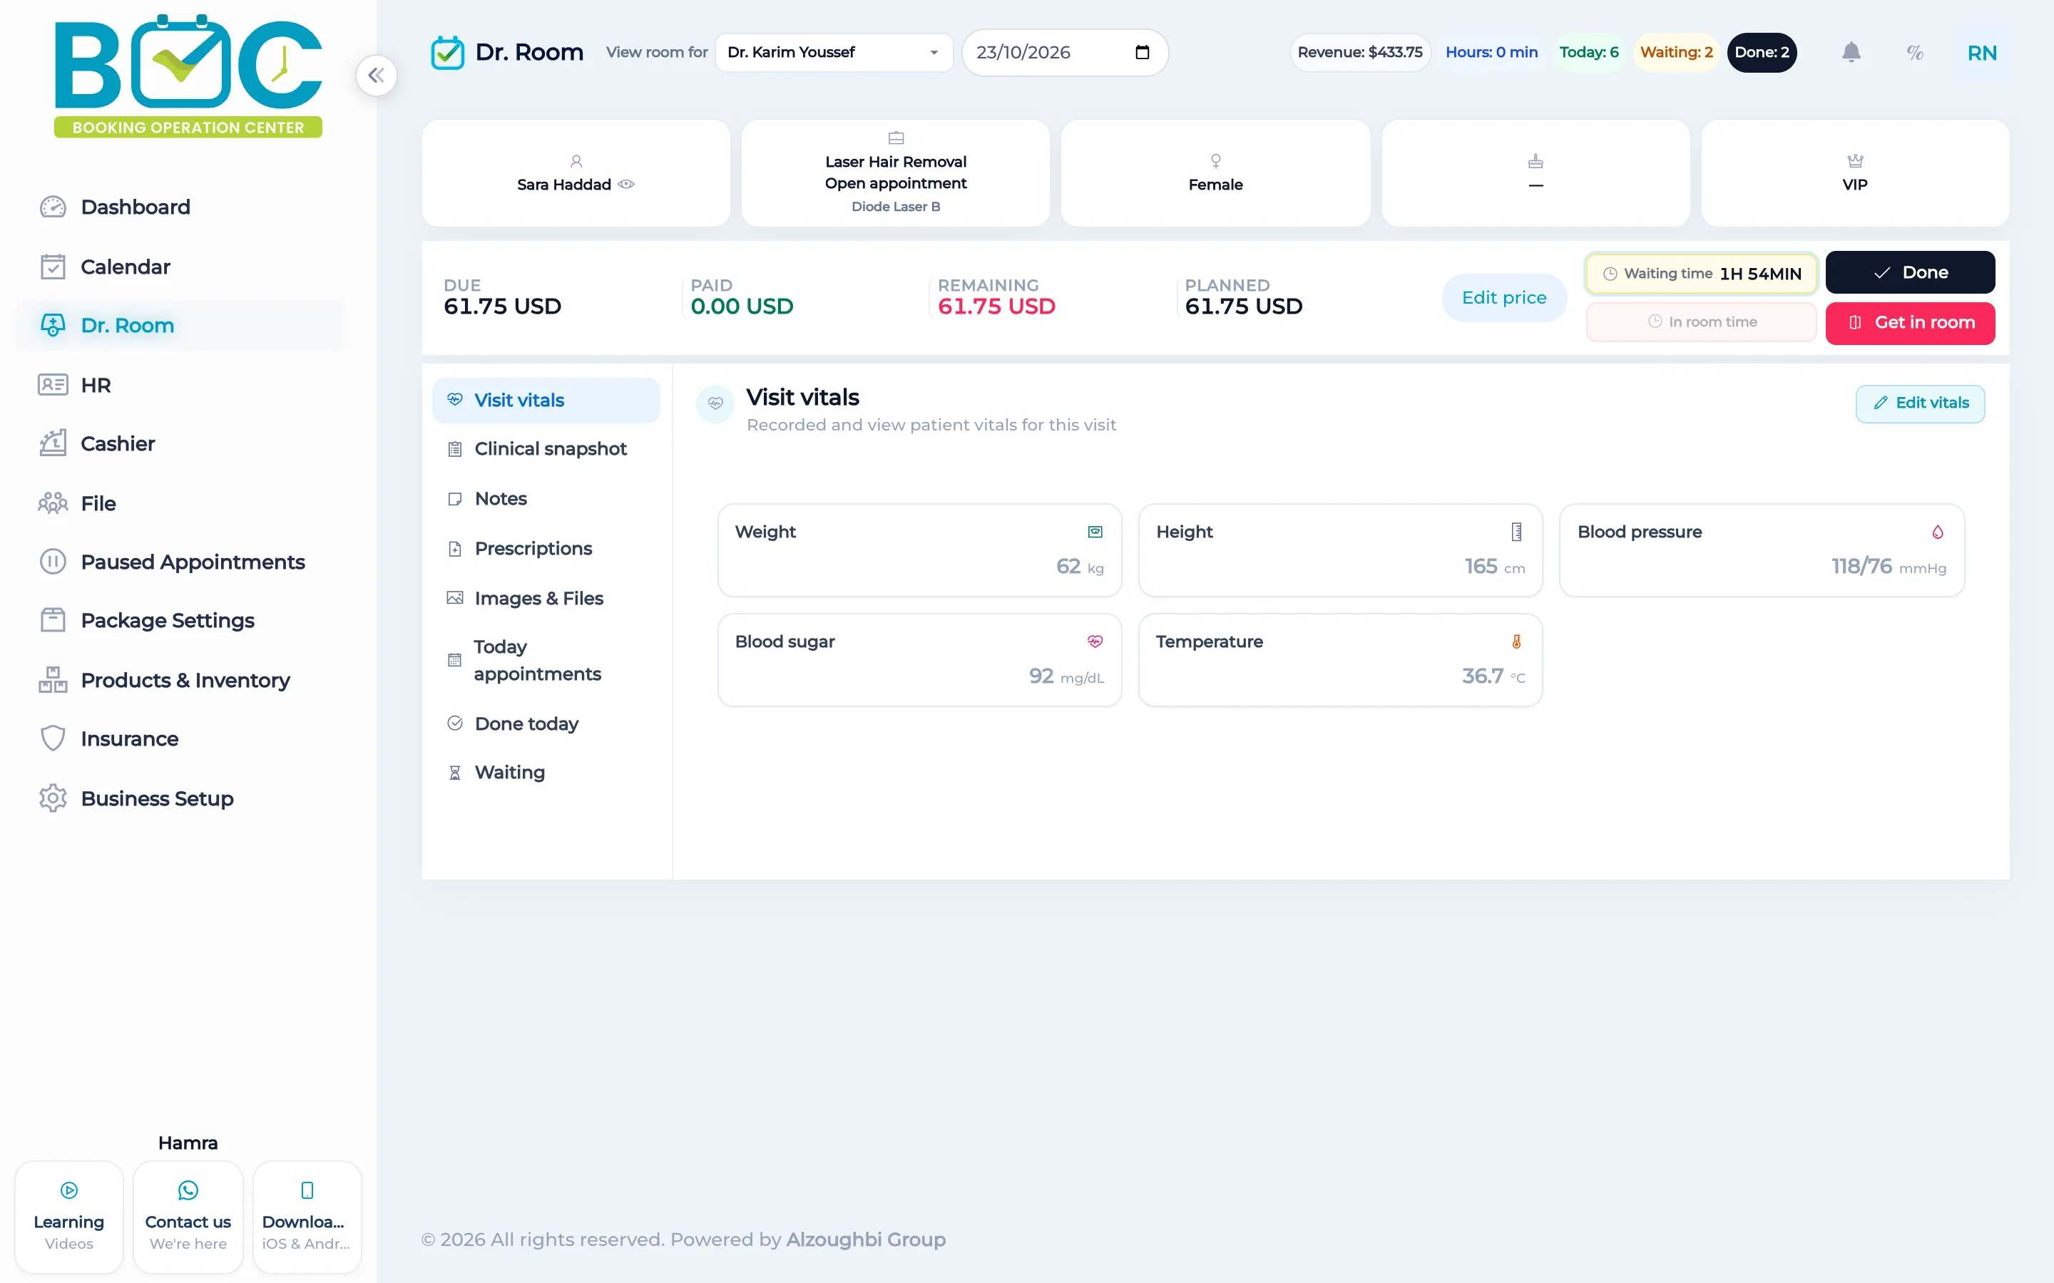The image size is (2054, 1283).
Task: Collapse the sidebar with the double-chevron button
Action: point(376,76)
